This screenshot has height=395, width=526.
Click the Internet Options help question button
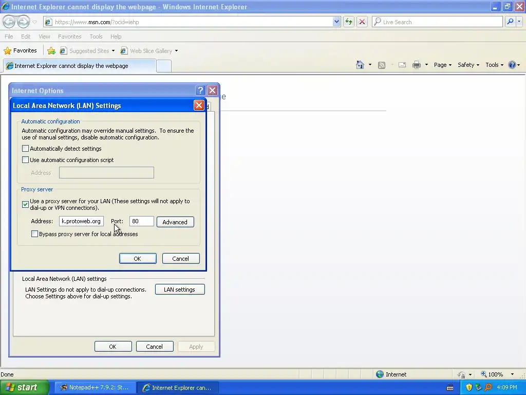(x=200, y=91)
